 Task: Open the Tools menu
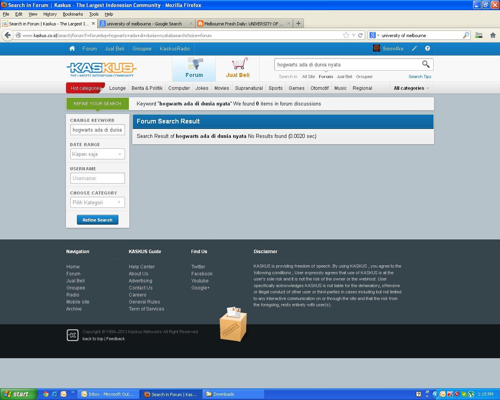pos(94,14)
